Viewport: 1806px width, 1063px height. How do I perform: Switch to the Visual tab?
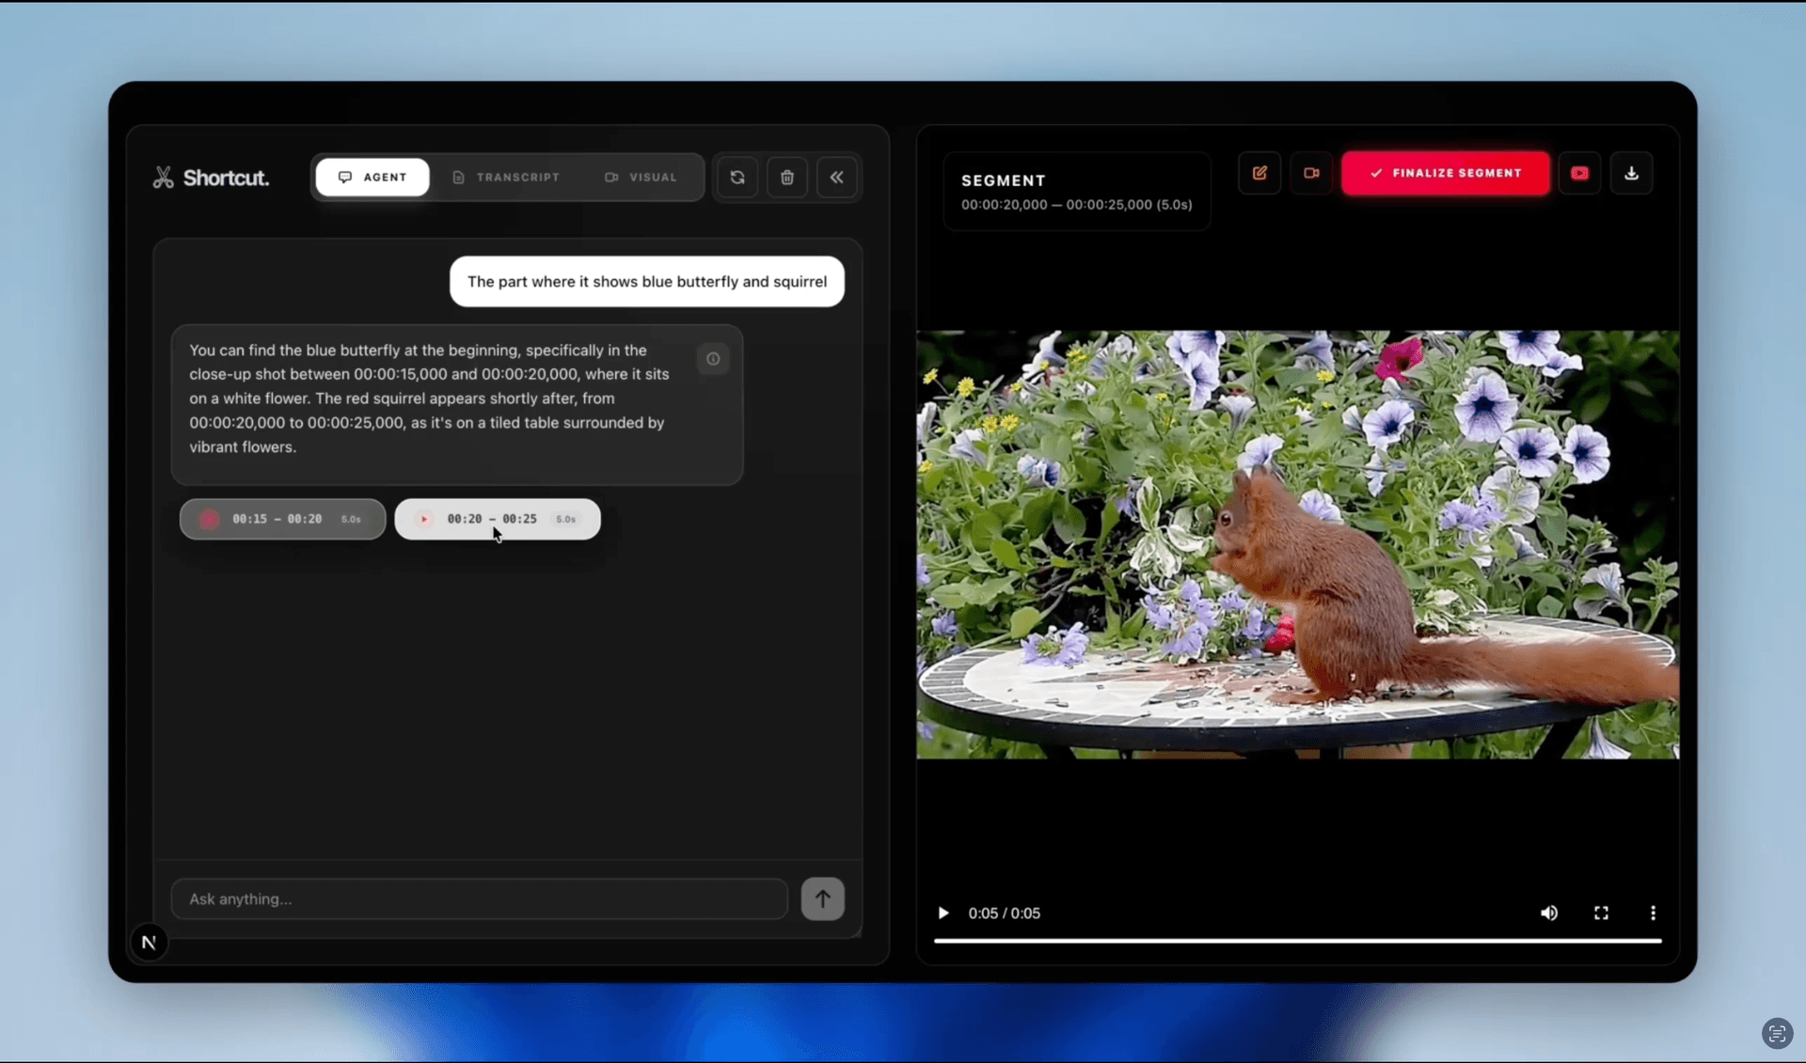pos(641,177)
